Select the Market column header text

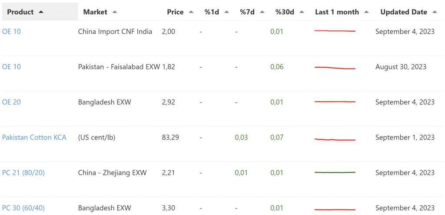point(95,12)
